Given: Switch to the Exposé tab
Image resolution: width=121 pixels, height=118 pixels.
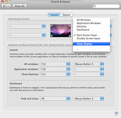Looking at the screenshot, I should [x=54, y=15].
